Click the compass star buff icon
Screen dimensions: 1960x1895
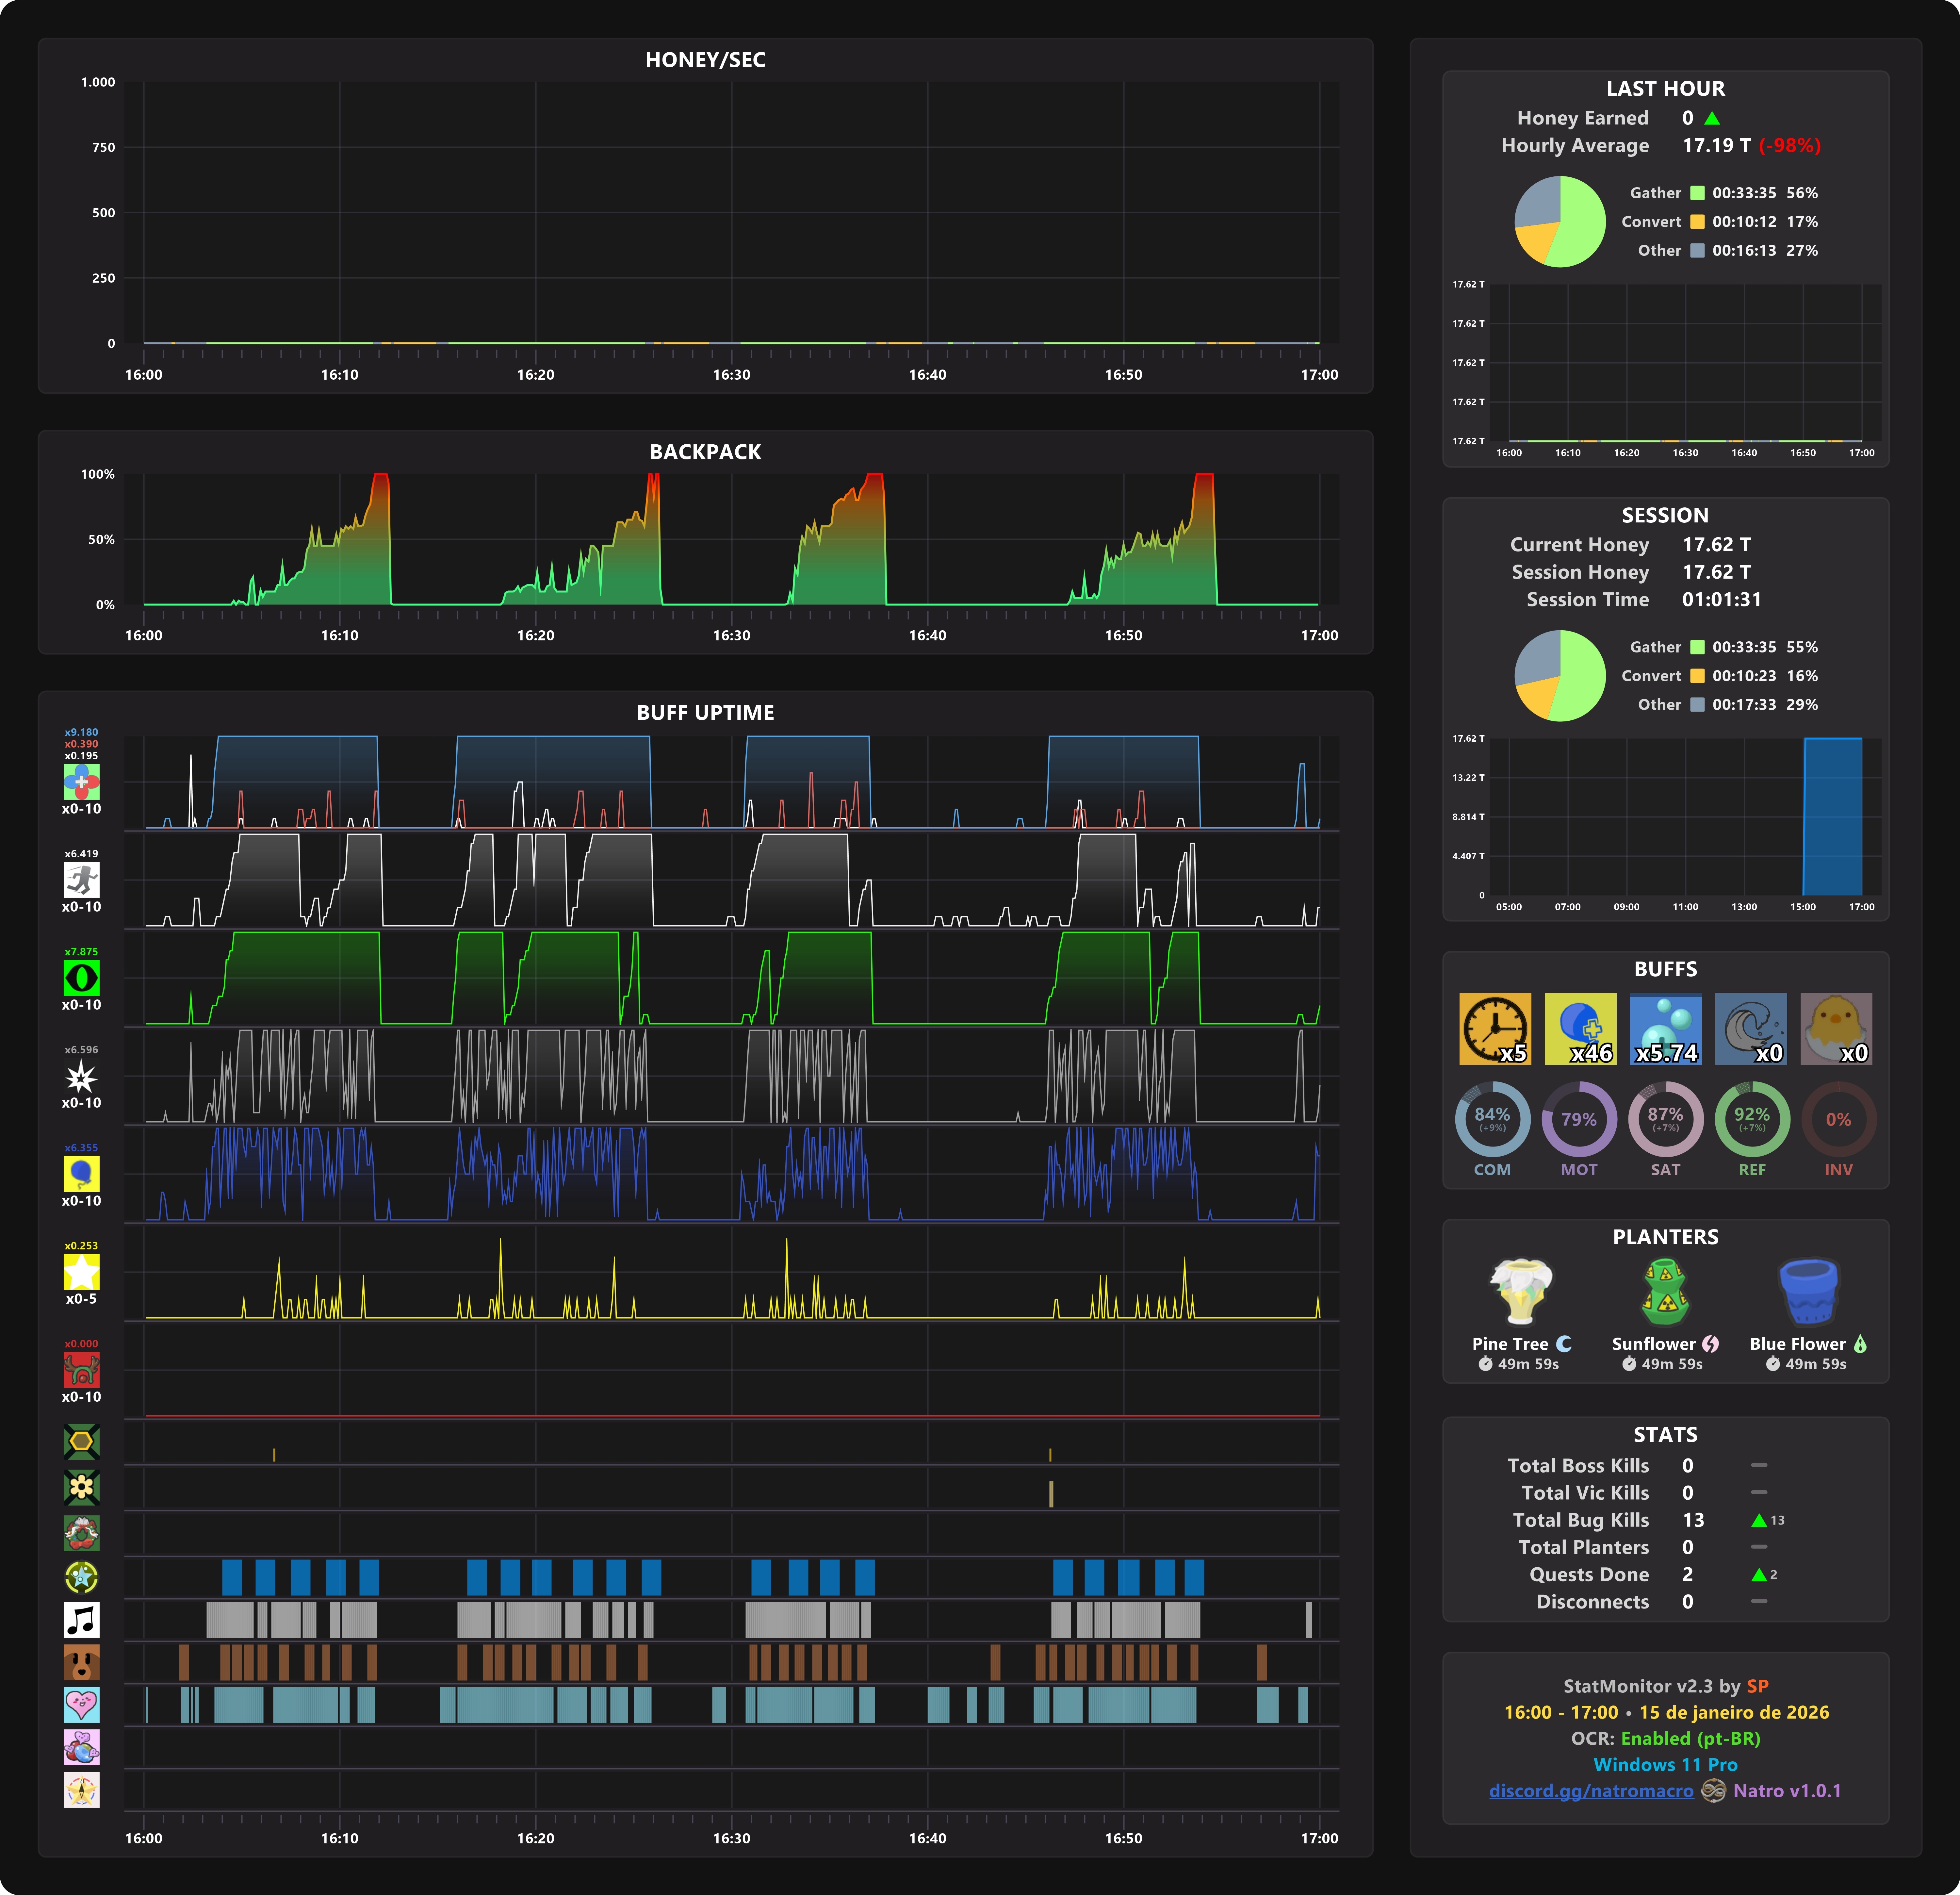pyautogui.click(x=81, y=1790)
